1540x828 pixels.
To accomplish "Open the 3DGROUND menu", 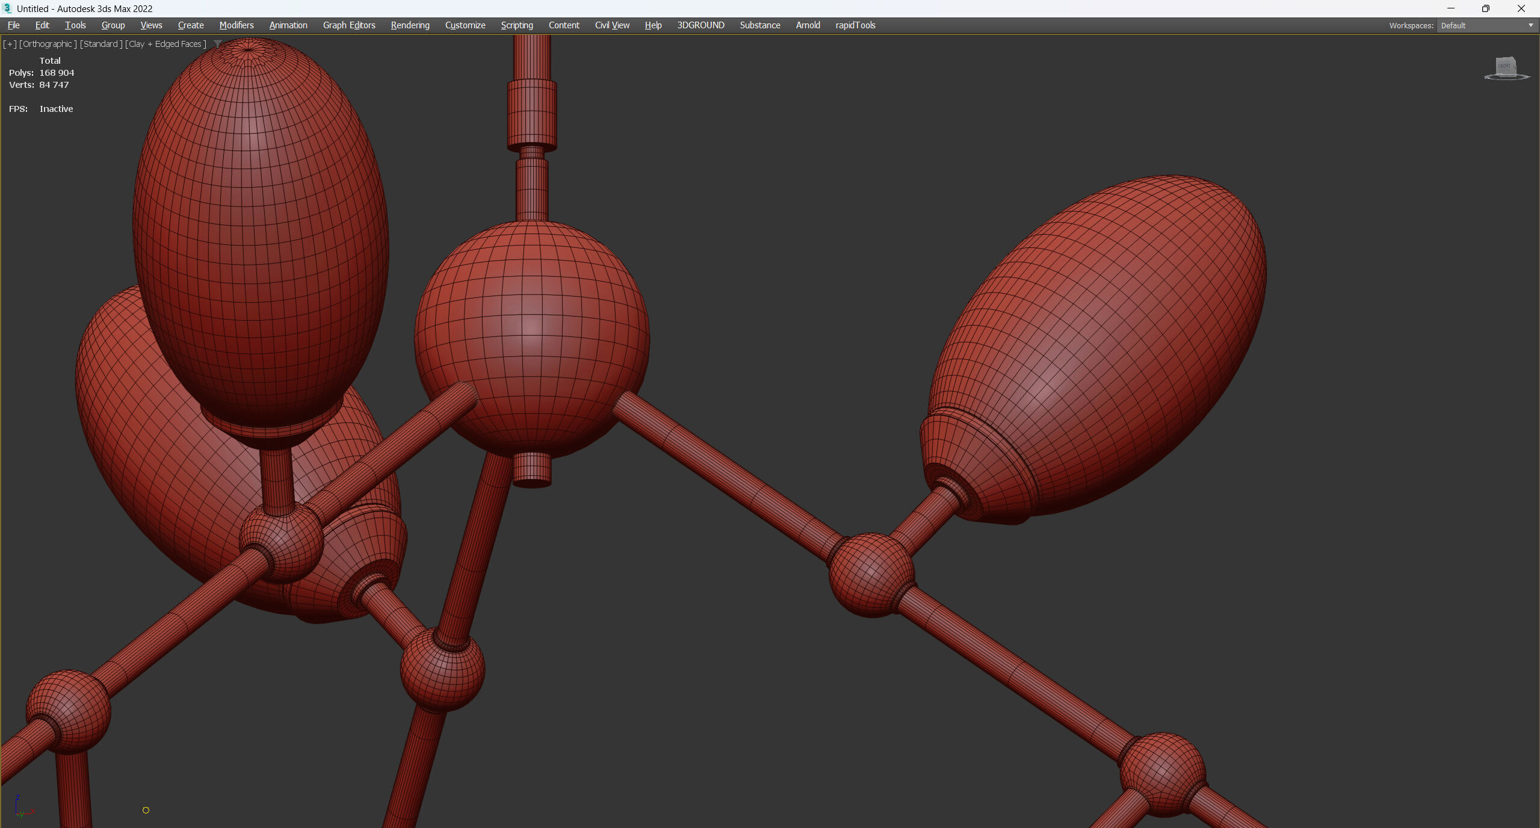I will pyautogui.click(x=700, y=25).
